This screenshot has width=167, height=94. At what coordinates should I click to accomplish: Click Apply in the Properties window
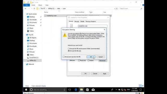pyautogui.click(x=105, y=74)
